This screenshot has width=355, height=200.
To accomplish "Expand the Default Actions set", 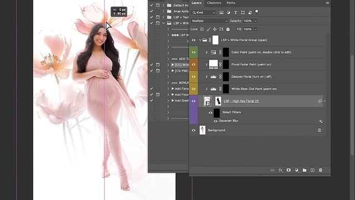I will tap(163, 5).
